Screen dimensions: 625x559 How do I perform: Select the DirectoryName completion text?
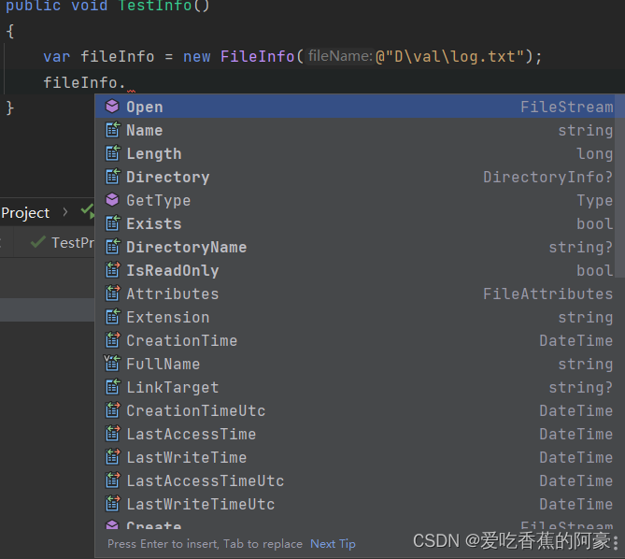tap(187, 247)
